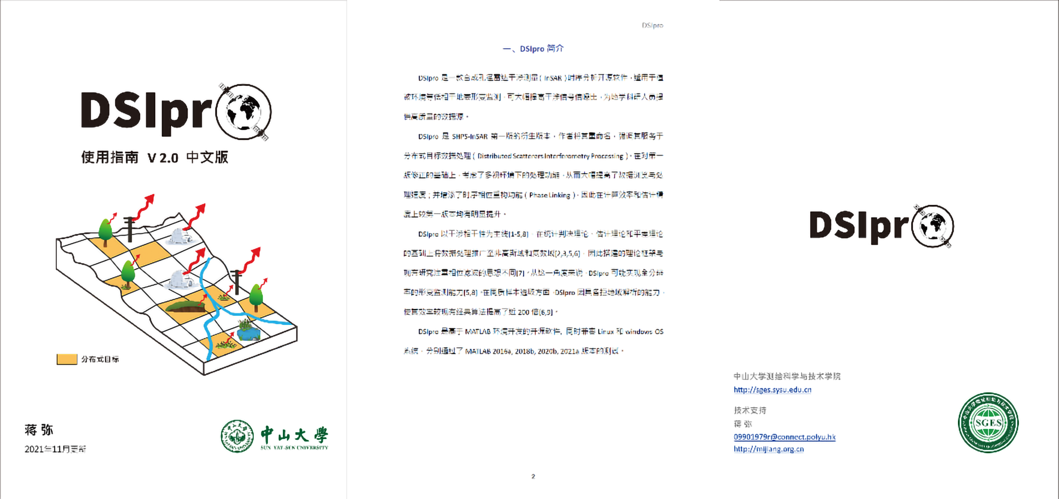
Task: Select the blue pond in the terrain illustration
Action: (249, 332)
